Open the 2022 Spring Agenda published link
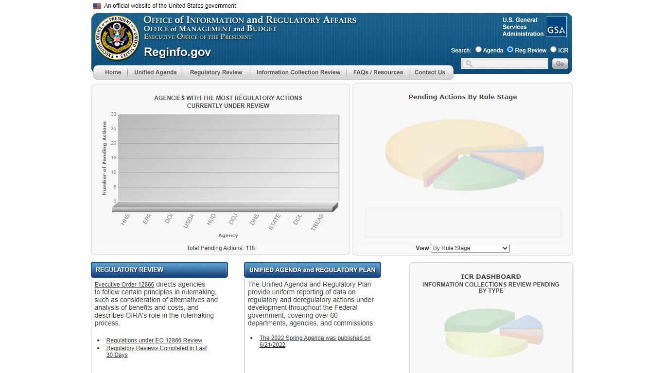Image resolution: width=664 pixels, height=373 pixels. tap(315, 341)
